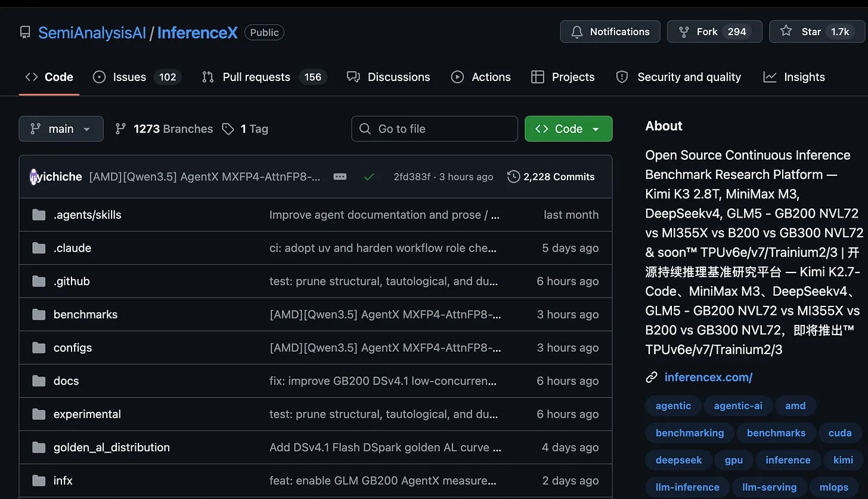Click folder icon of .github row
This screenshot has width=868, height=499.
click(x=39, y=281)
